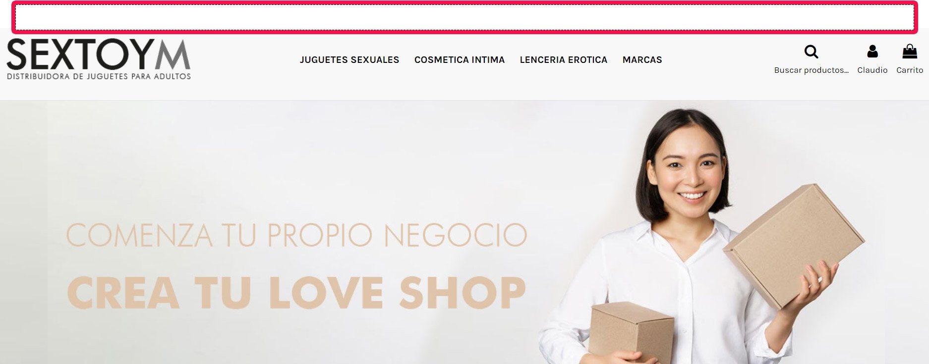Viewport: 929px width, 364px height.
Task: Open the shopping bag cart icon
Action: click(910, 51)
